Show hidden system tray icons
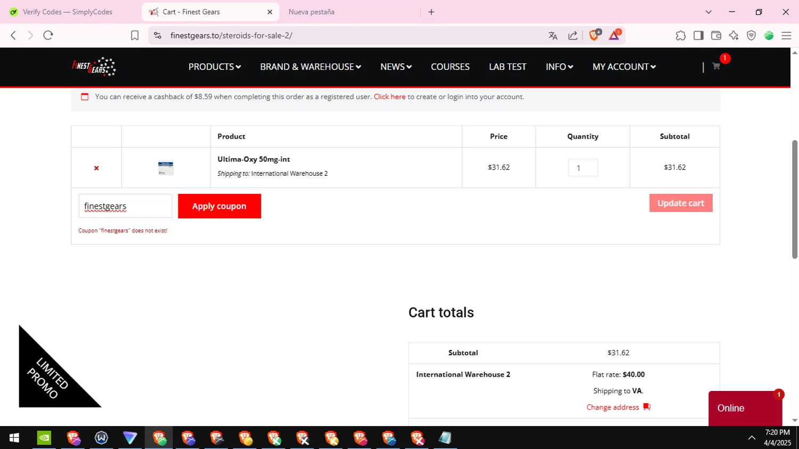The width and height of the screenshot is (799, 449). pyautogui.click(x=752, y=438)
